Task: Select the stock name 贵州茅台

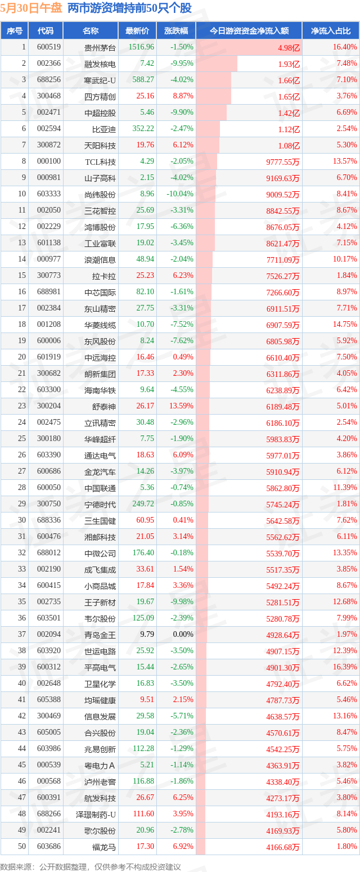Action: (x=100, y=48)
